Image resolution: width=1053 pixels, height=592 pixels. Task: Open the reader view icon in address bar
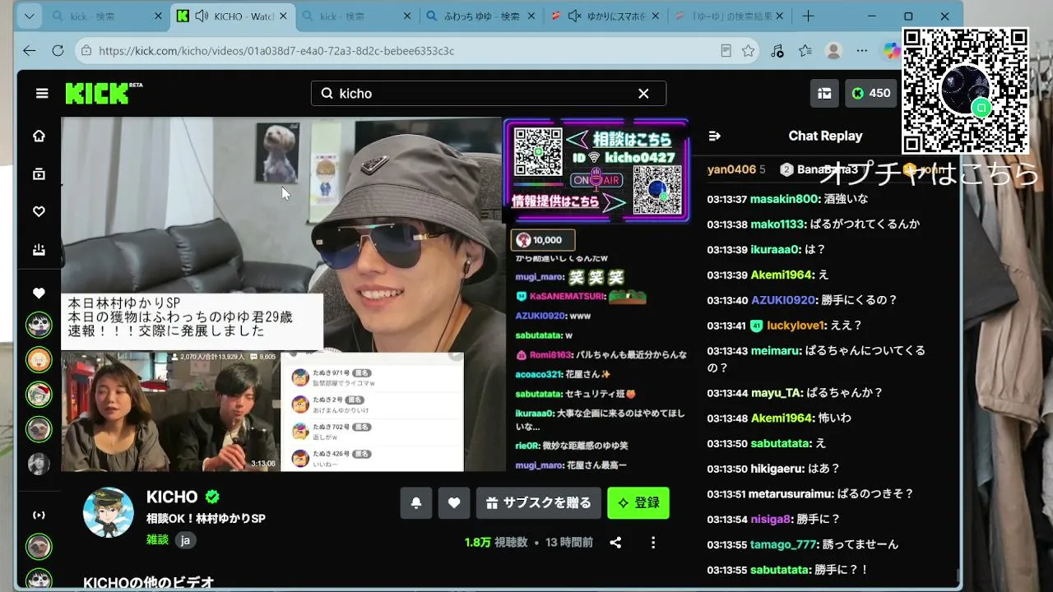[x=726, y=51]
